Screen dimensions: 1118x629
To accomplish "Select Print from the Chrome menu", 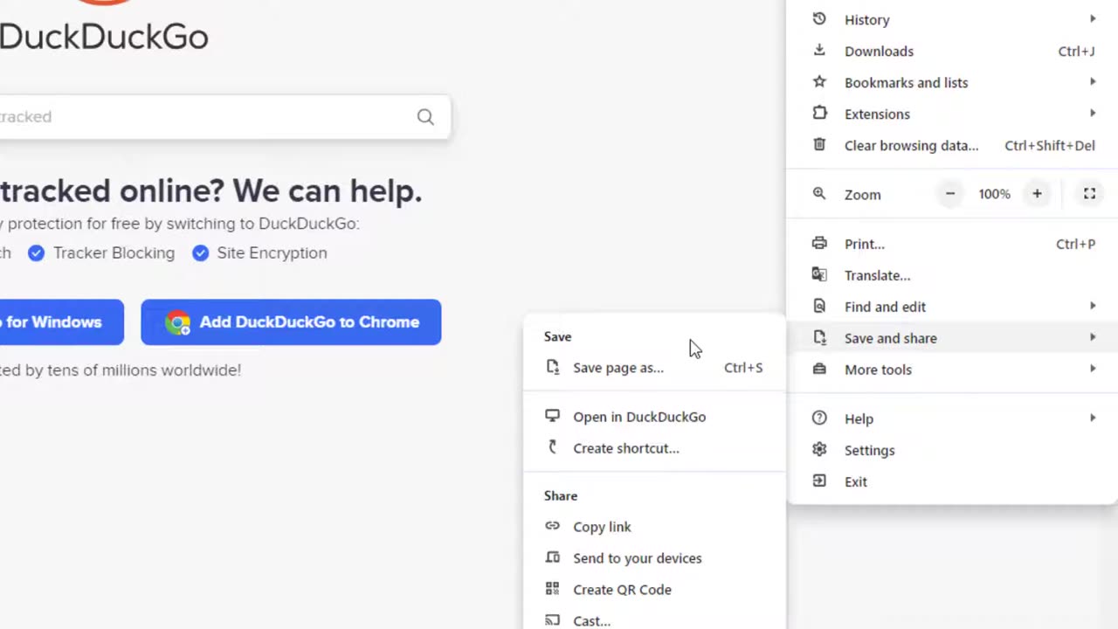I will click(x=952, y=244).
